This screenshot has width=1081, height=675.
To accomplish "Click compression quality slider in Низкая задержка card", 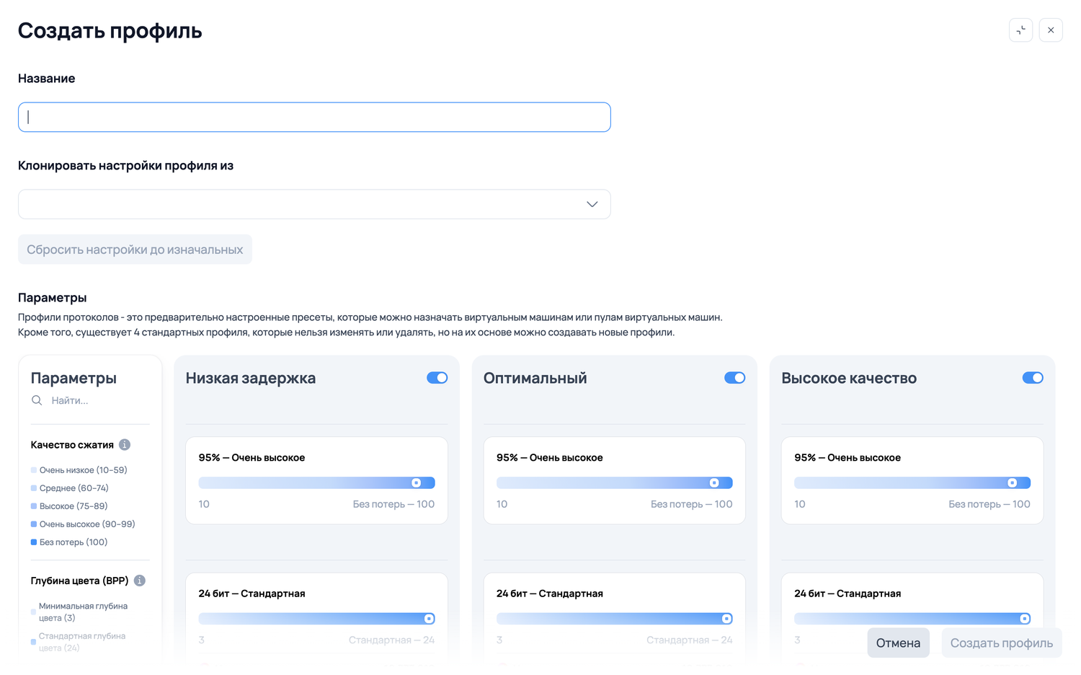I will [316, 482].
